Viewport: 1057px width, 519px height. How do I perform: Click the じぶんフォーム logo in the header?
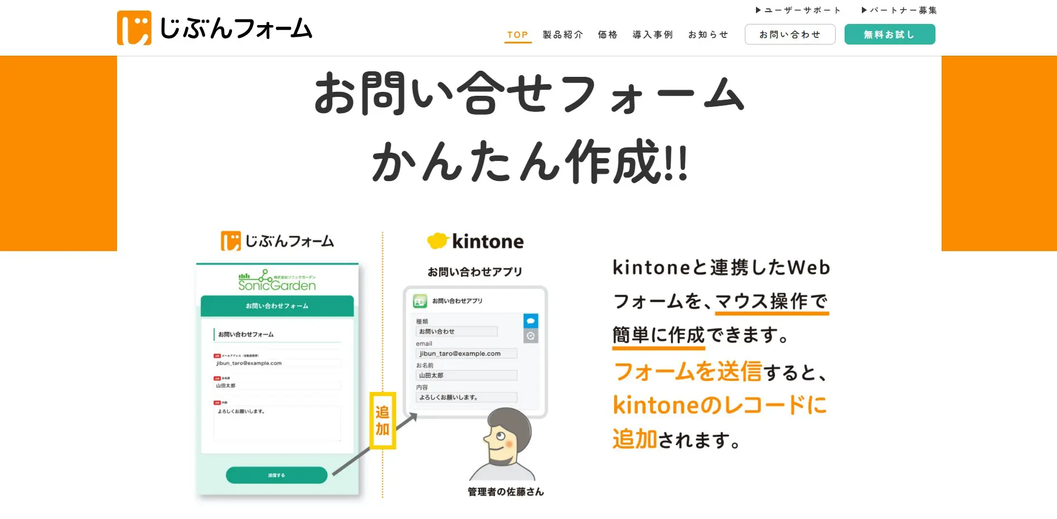pos(215,28)
